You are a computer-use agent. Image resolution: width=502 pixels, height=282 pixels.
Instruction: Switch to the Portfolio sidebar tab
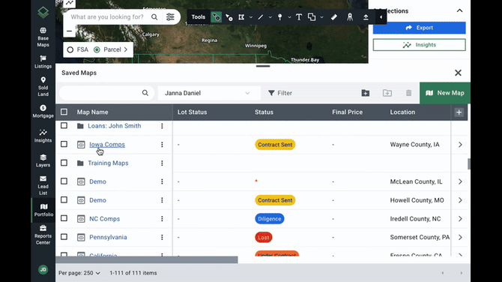43,210
